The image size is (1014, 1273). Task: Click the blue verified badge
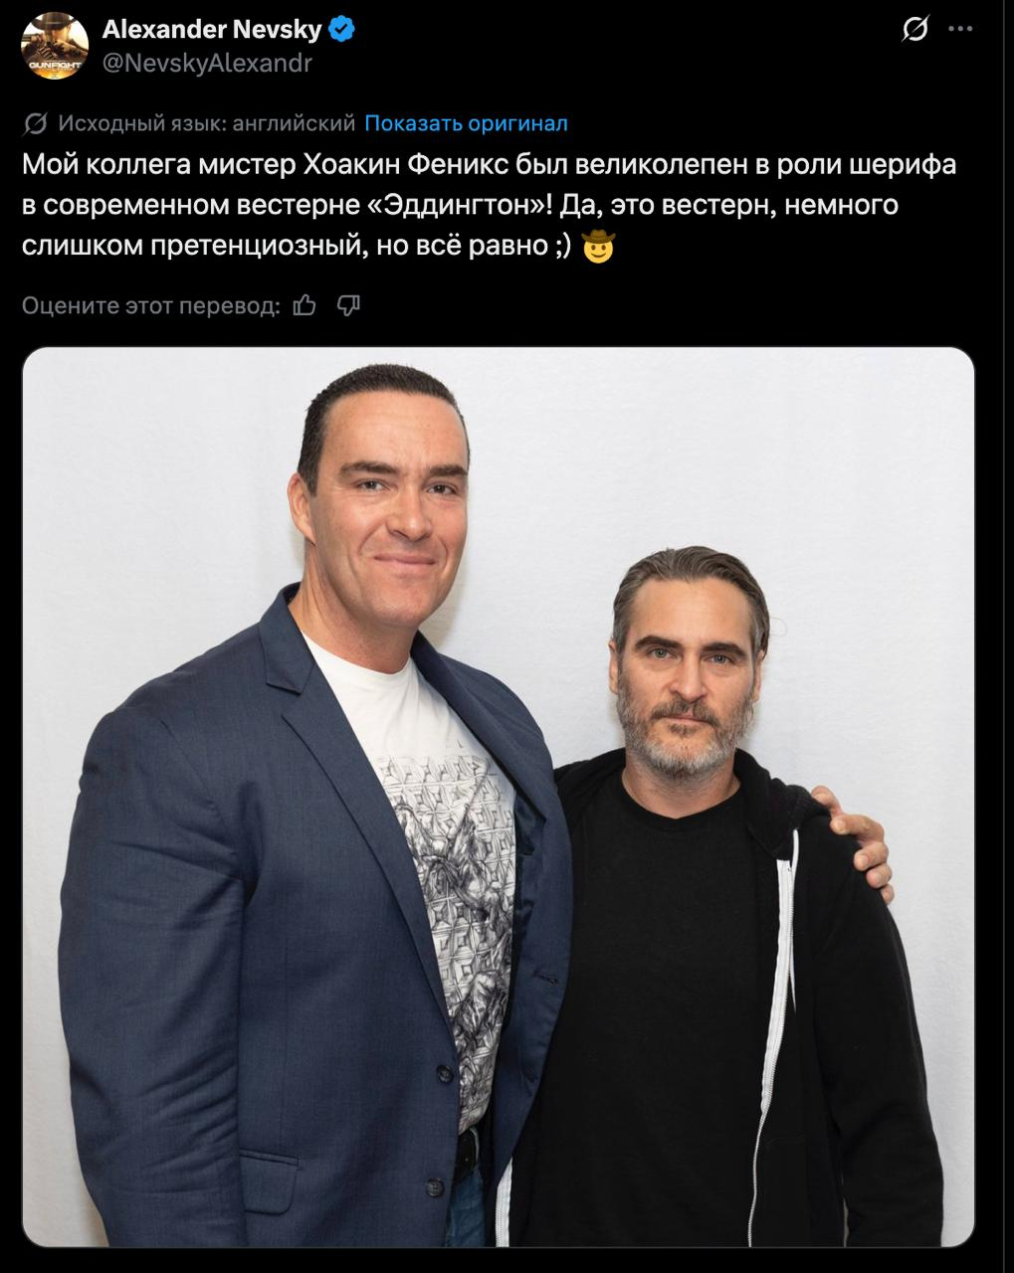342,30
